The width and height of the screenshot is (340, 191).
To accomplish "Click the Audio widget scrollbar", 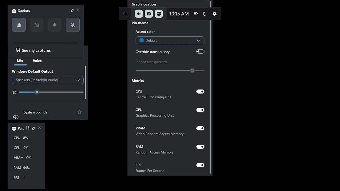I will point(85,82).
